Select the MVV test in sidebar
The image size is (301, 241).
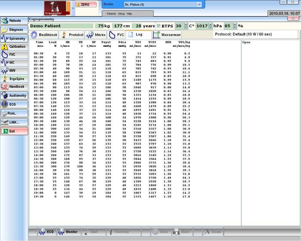[x=14, y=71]
